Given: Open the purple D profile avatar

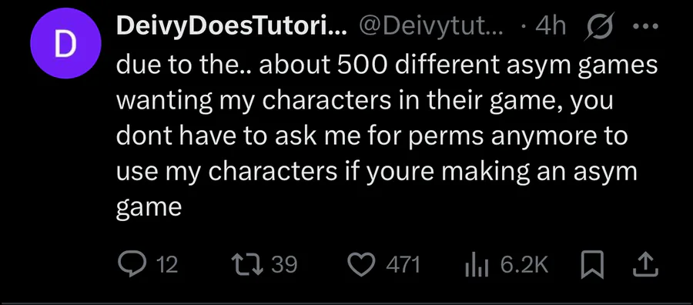Looking at the screenshot, I should (65, 43).
